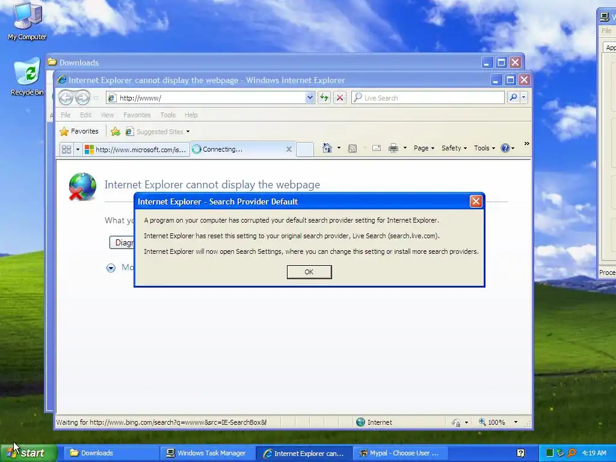The image size is (616, 462).
Task: Click the status bar waiting for bing.com text
Action: [x=161, y=422]
